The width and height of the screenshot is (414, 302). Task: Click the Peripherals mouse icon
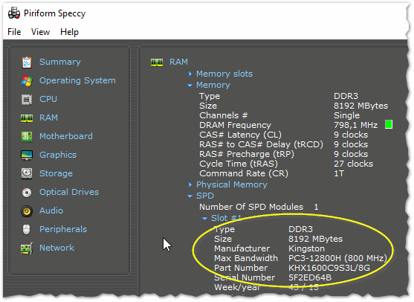(x=27, y=230)
